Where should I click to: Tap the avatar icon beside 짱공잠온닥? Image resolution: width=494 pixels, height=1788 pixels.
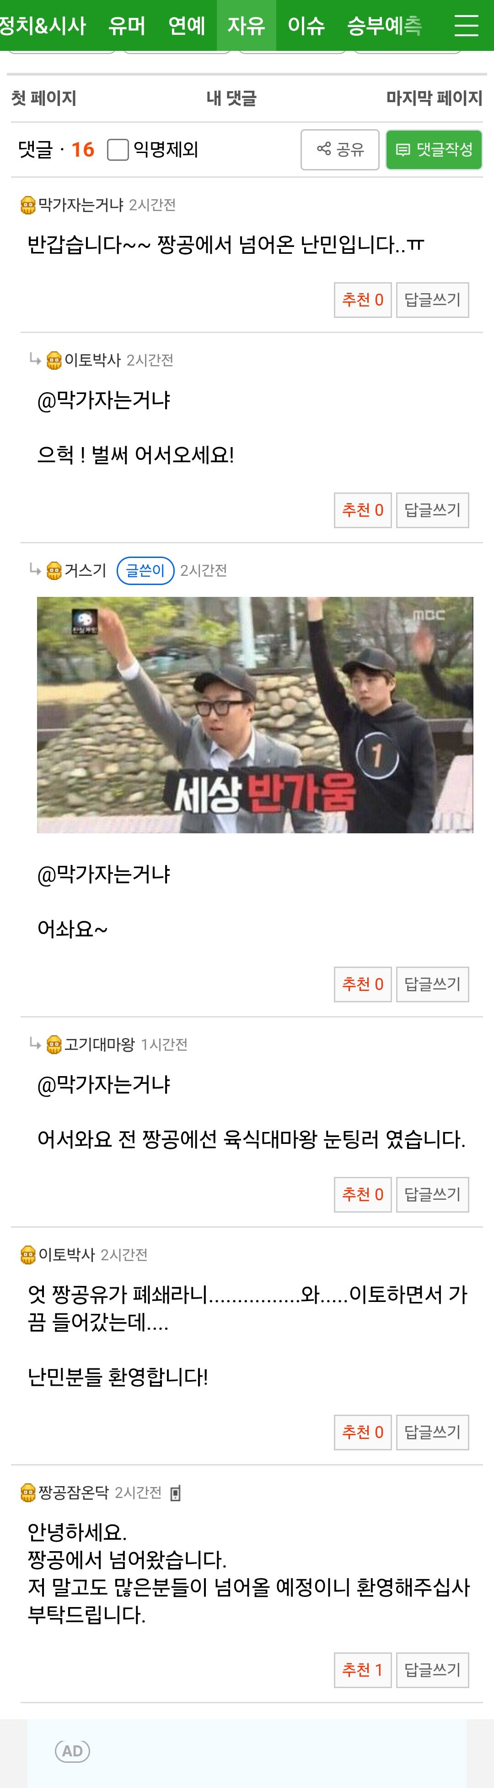[x=28, y=1493]
